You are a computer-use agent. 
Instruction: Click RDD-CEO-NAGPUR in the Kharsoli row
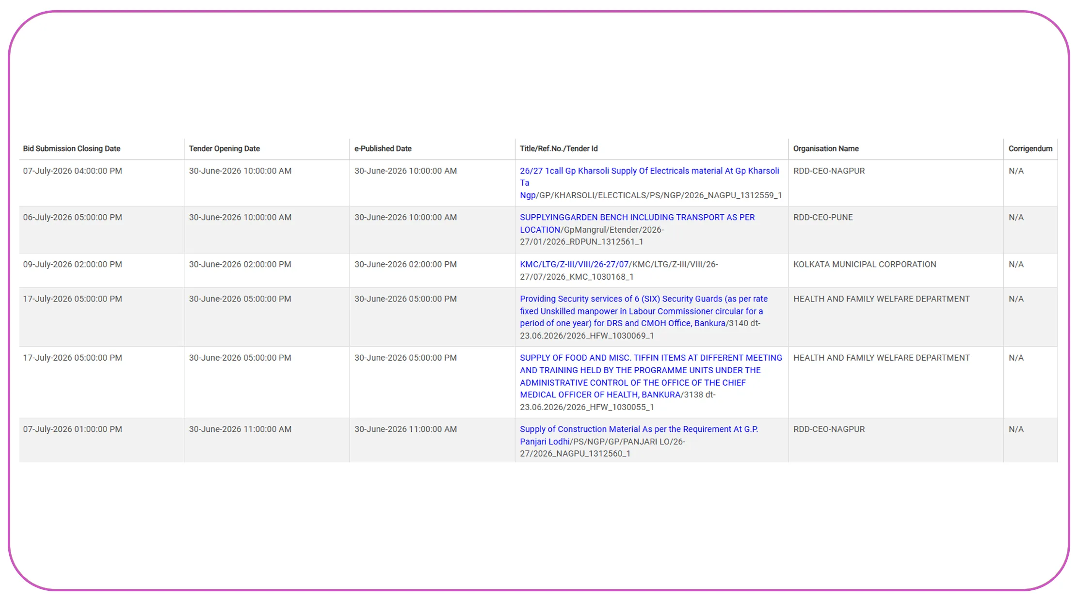pyautogui.click(x=829, y=171)
